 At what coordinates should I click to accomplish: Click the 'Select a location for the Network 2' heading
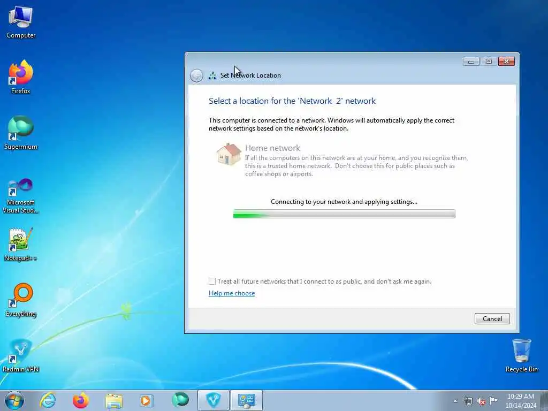(x=292, y=101)
